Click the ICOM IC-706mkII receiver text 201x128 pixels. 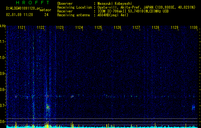coord(133,11)
